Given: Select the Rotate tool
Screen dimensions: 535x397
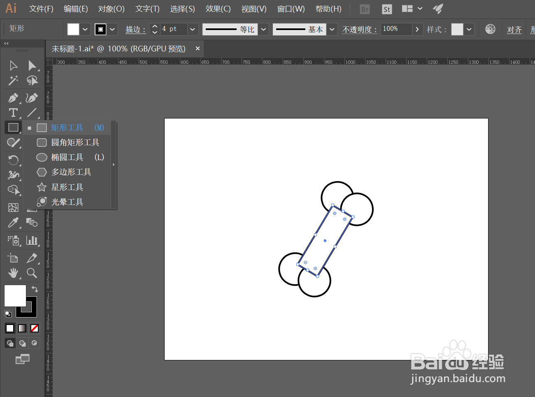Looking at the screenshot, I should point(13,160).
